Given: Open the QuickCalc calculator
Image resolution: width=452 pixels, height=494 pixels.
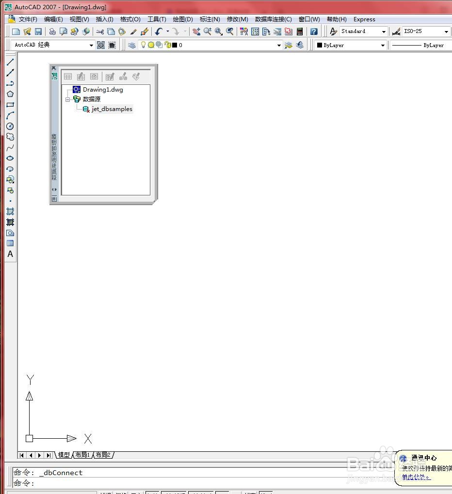Looking at the screenshot, I should click(x=300, y=32).
